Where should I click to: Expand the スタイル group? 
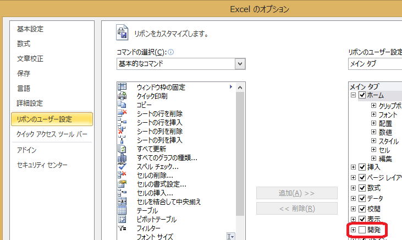pyautogui.click(x=373, y=141)
